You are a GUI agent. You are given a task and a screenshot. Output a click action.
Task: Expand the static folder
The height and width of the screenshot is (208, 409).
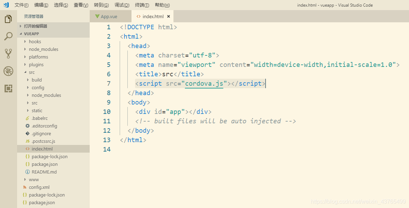click(x=53, y=111)
